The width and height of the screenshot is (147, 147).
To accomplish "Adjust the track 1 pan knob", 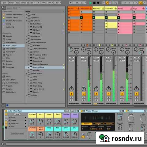I will (x=71, y=89).
